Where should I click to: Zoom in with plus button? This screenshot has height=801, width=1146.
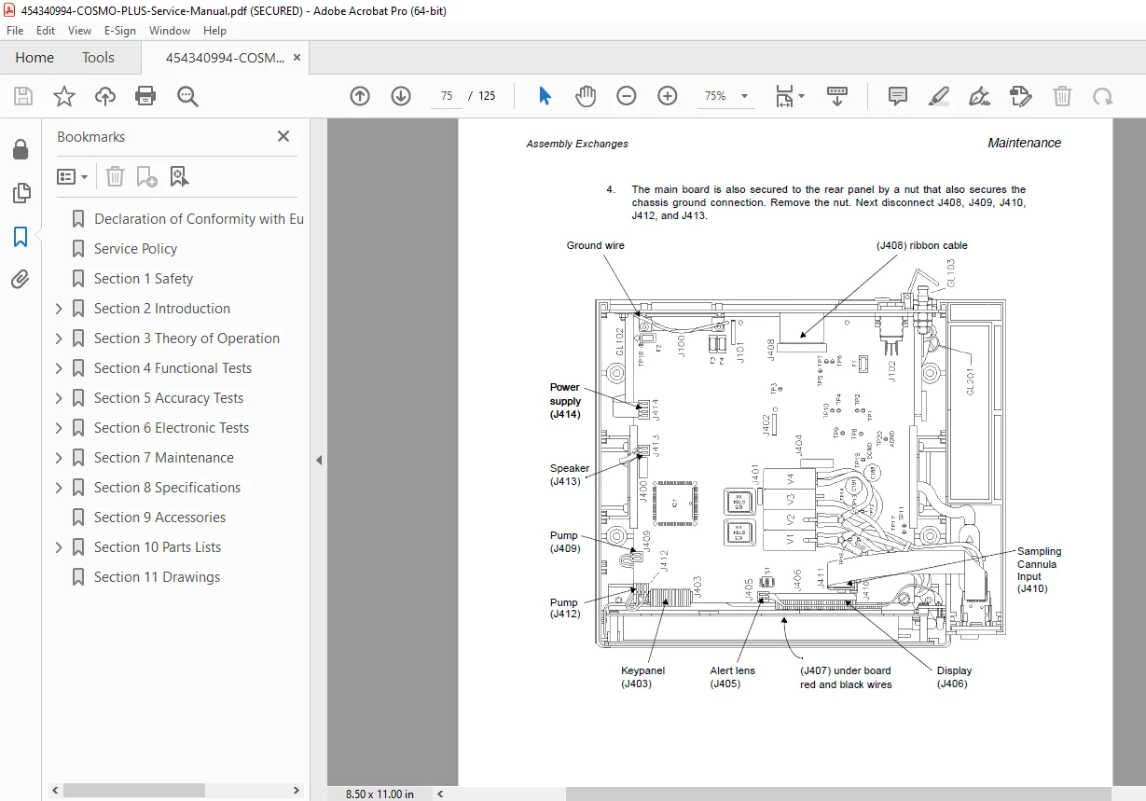pyautogui.click(x=667, y=96)
